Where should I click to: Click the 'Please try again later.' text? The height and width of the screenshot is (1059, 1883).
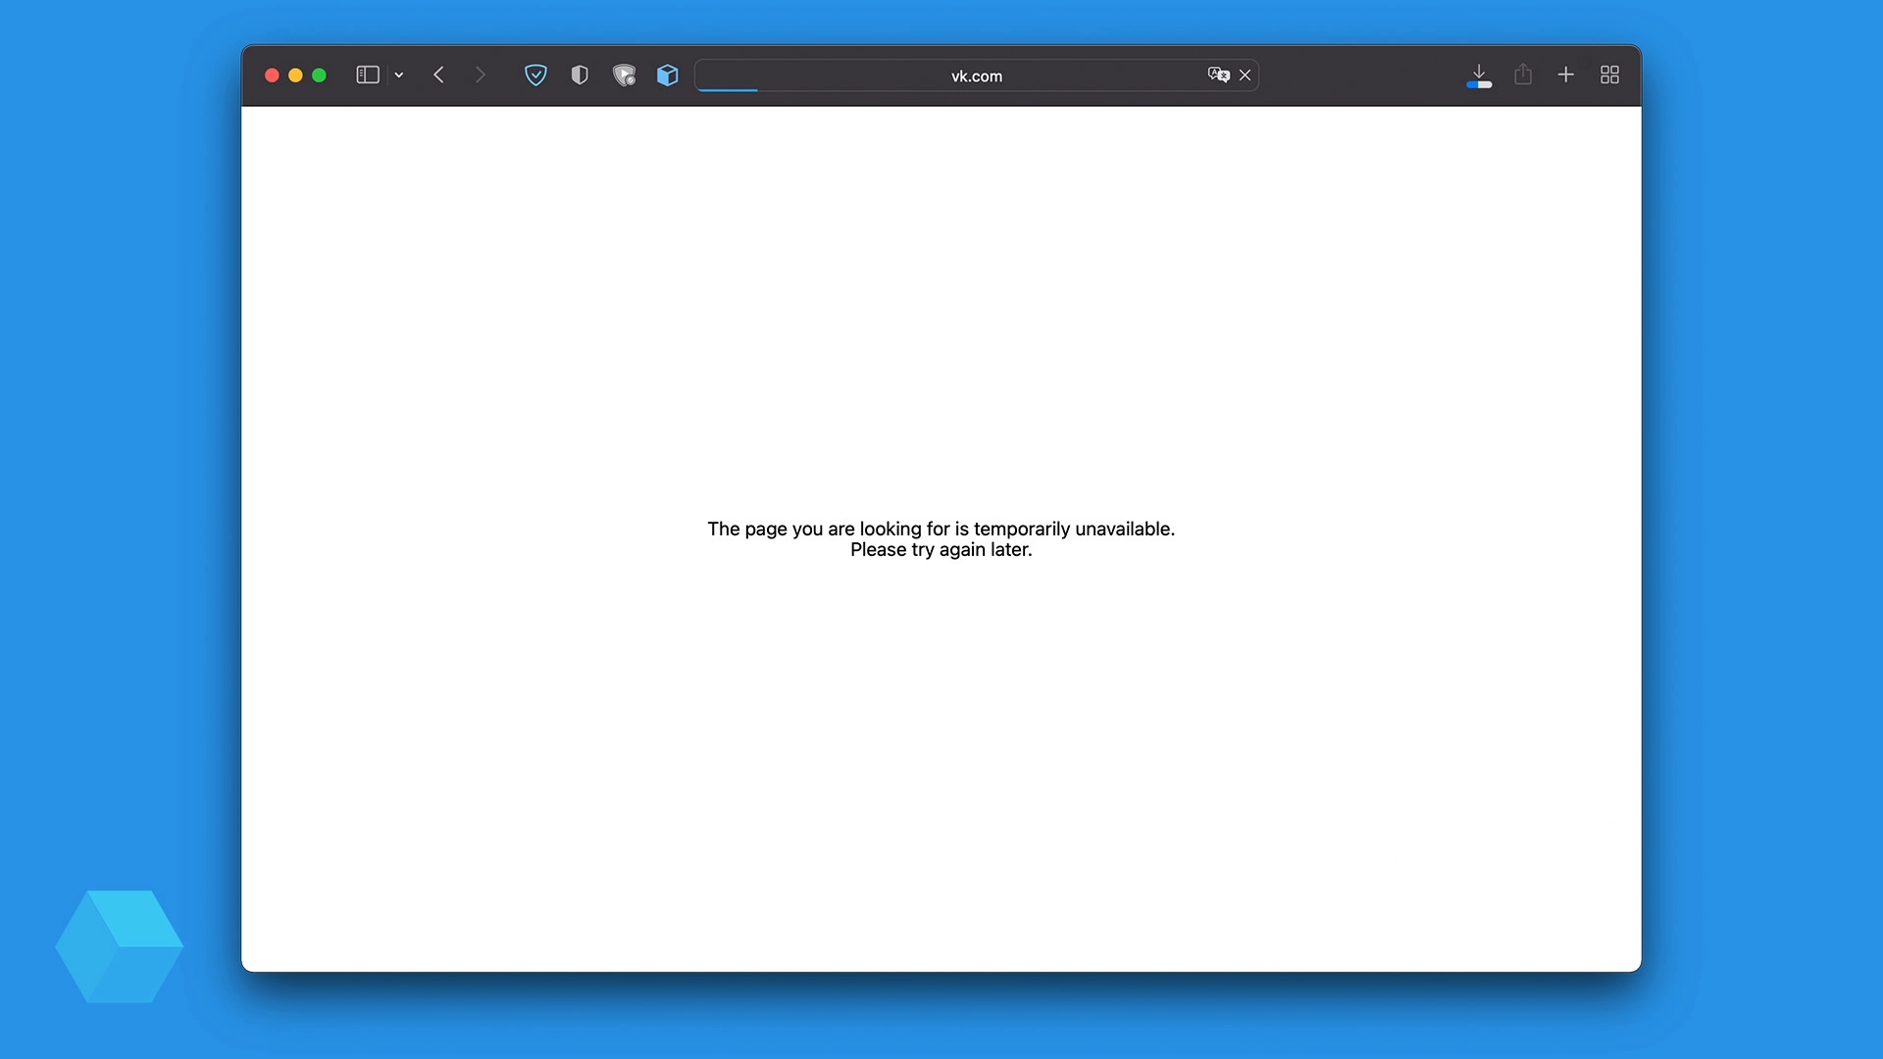click(x=941, y=550)
